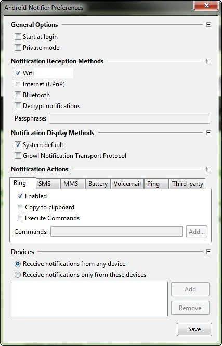Enable Bluetooth reception checkbox
This screenshot has width=222, height=346.
pos(18,95)
